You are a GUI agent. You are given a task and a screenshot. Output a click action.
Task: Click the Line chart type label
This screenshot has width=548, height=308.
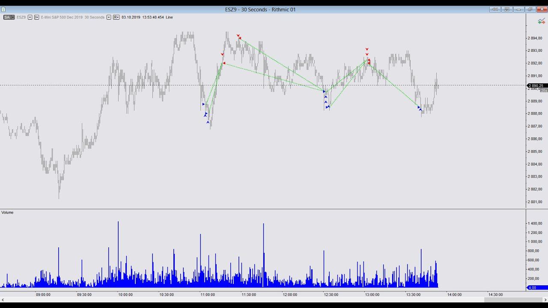tap(169, 17)
